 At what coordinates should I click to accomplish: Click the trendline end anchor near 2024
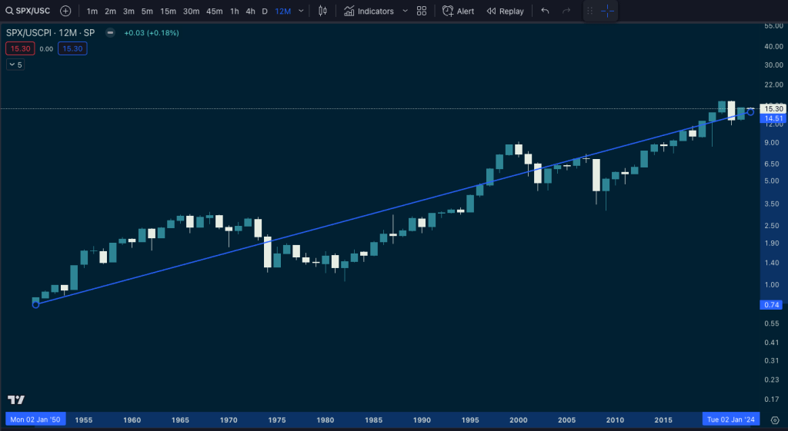pos(750,112)
